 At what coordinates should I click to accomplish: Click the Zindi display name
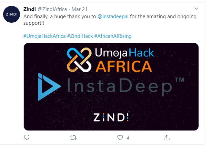[x=30, y=9]
